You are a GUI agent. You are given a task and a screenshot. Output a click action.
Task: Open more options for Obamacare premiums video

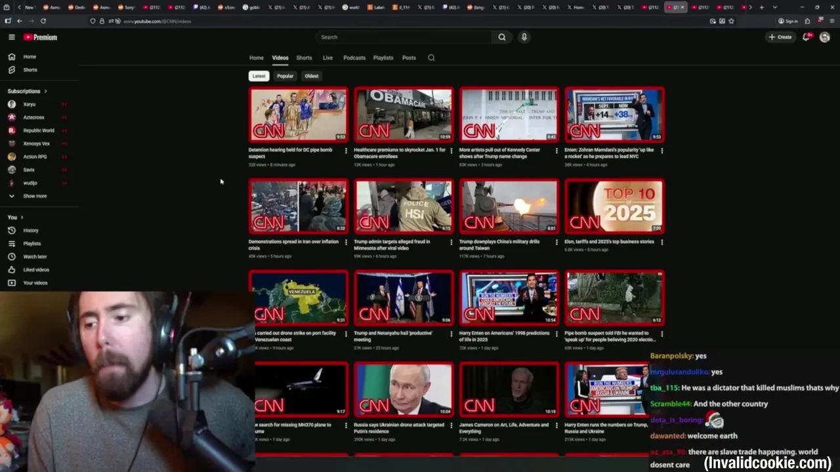pos(451,151)
